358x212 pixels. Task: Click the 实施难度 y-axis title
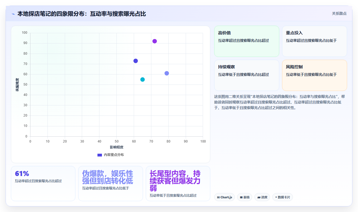coord(17,85)
